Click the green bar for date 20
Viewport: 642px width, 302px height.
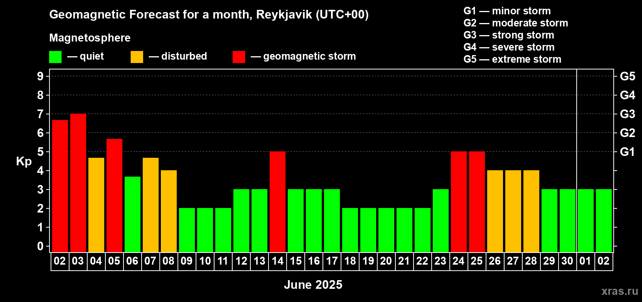pos(386,230)
